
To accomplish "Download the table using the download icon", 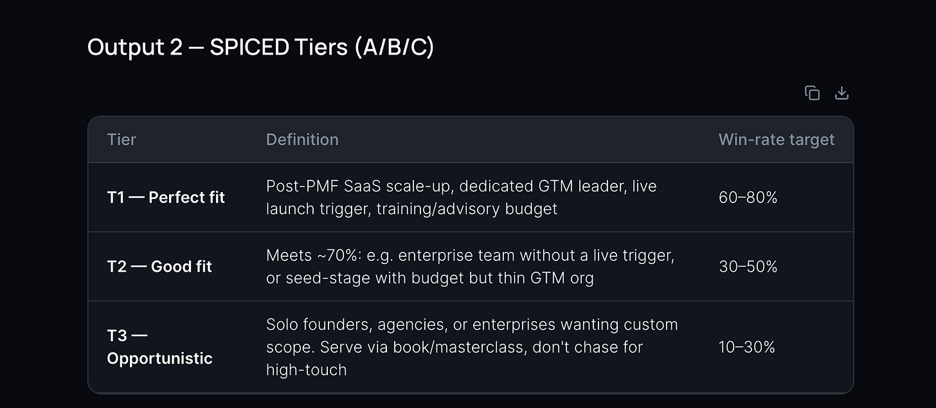I will pos(842,93).
